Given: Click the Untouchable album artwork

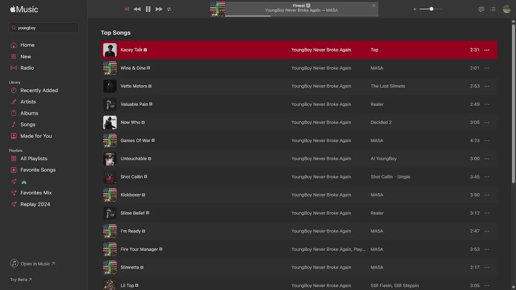Looking at the screenshot, I should coord(110,159).
